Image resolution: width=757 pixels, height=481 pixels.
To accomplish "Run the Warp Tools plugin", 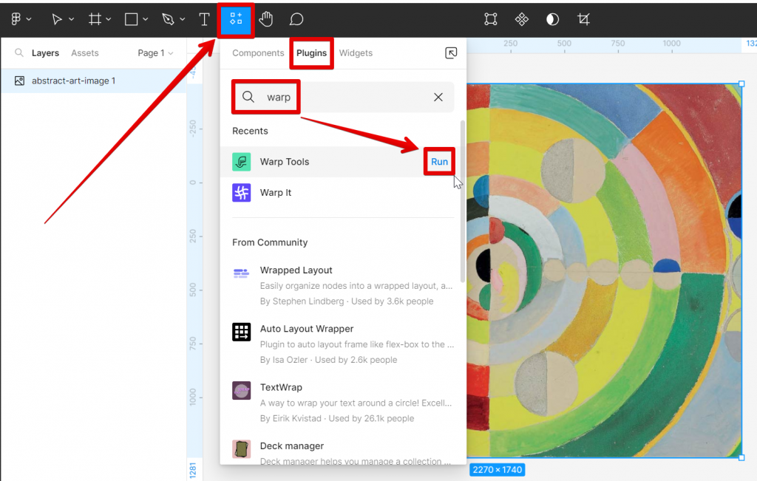I will tap(439, 161).
